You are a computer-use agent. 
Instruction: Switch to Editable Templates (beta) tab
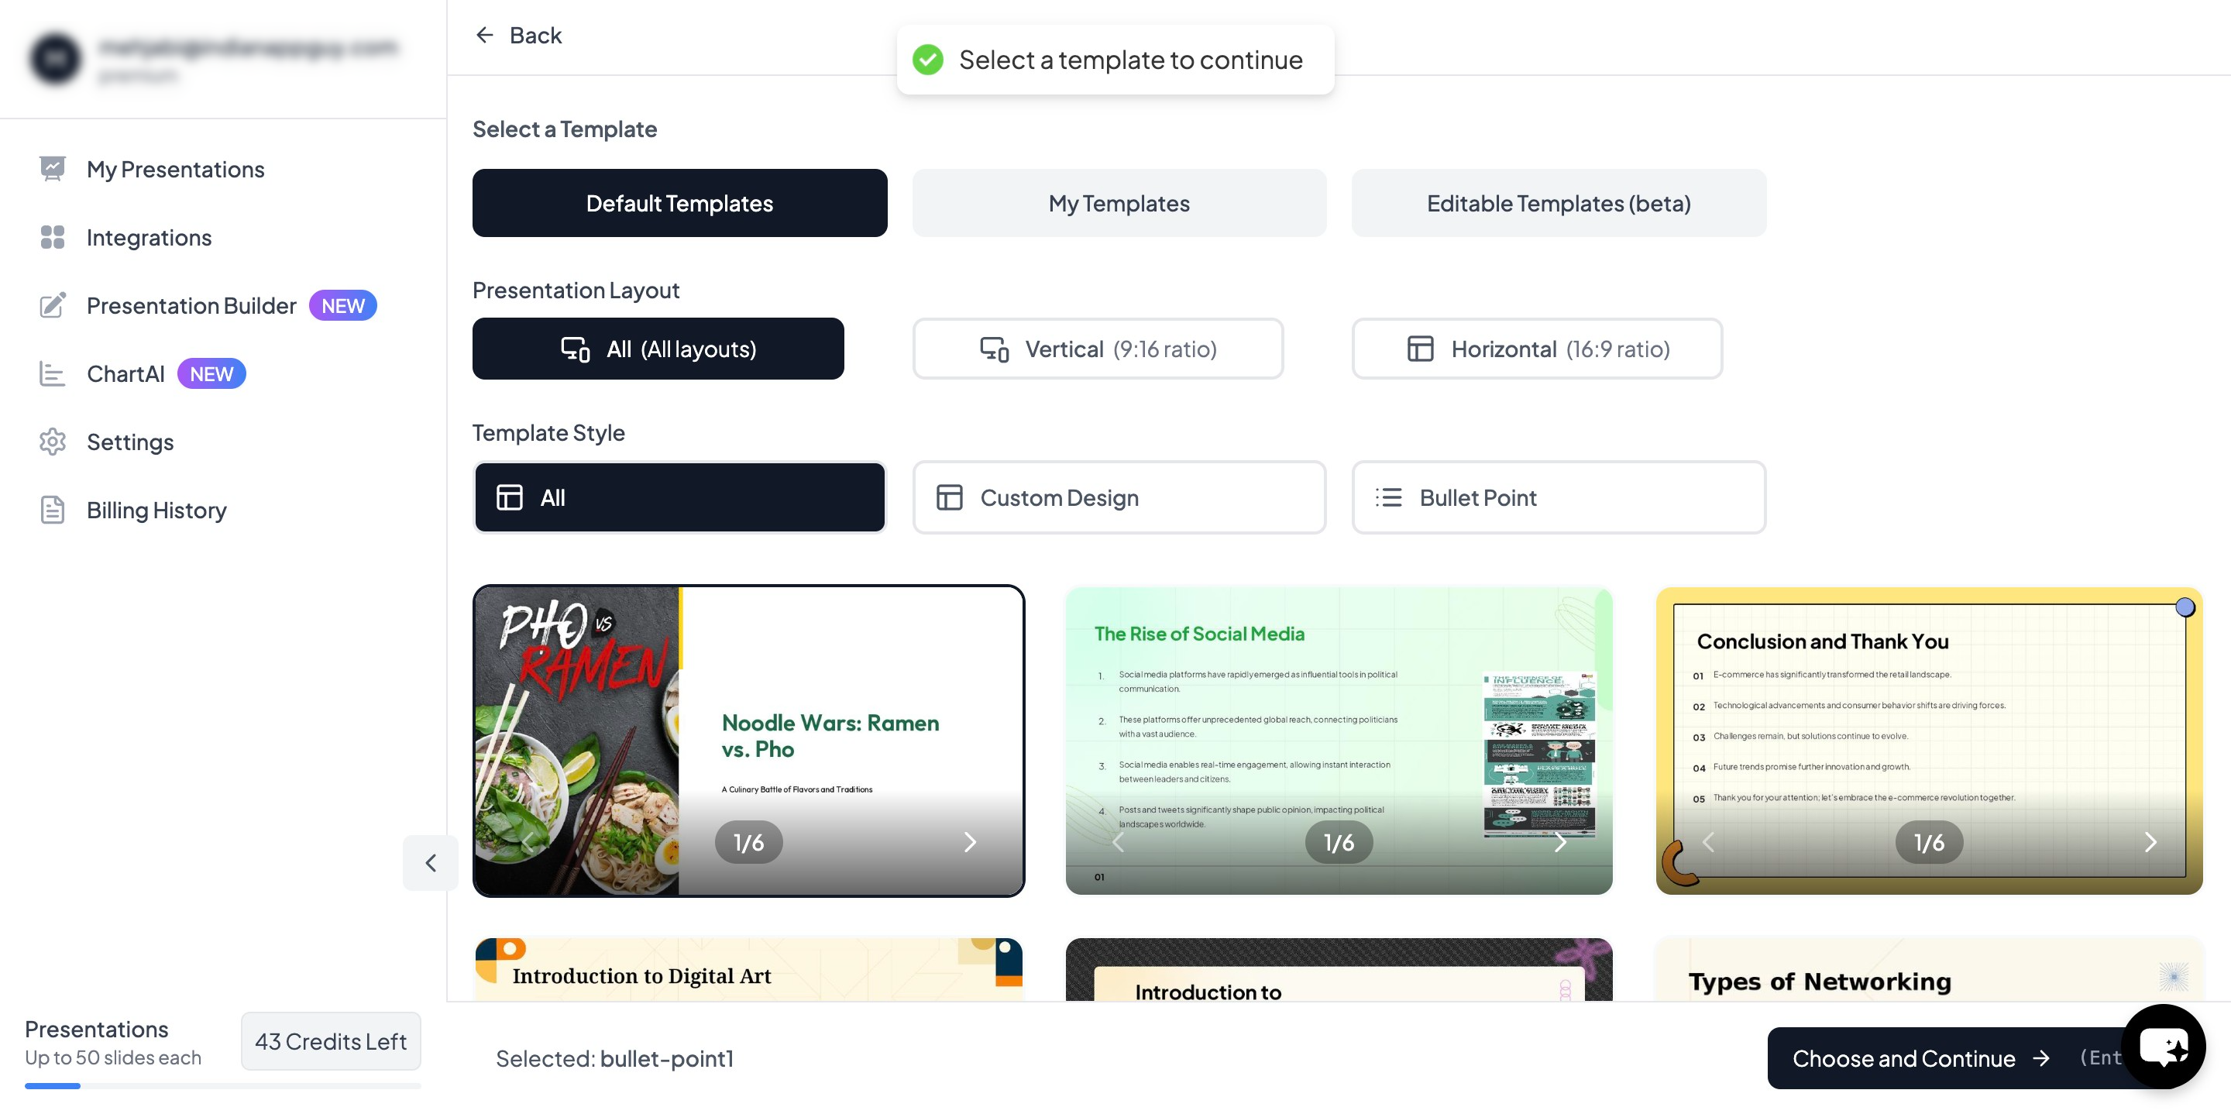tap(1559, 203)
